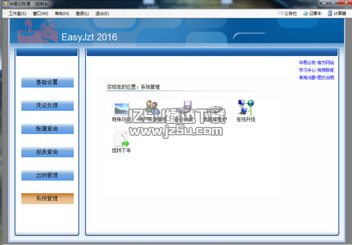
Task: Select the 凭证处理 sidebar button
Action: 48,106
